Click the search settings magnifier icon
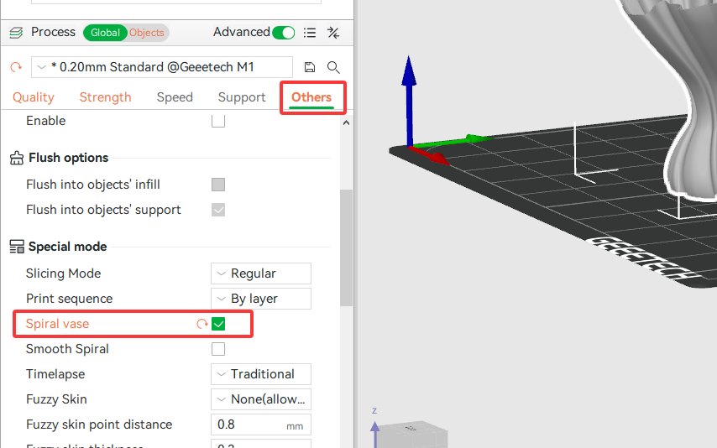The height and width of the screenshot is (448, 717). click(333, 67)
